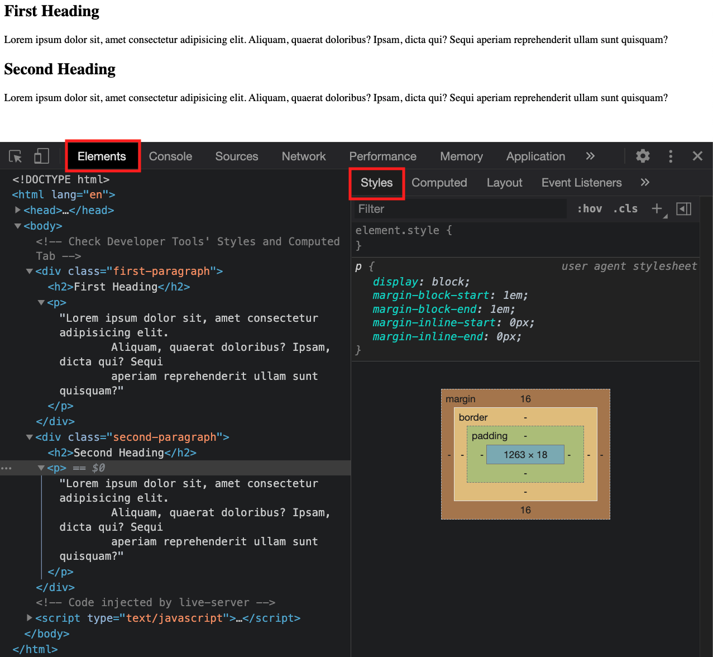Select the 'Code injected by live-server' comment
This screenshot has height=657, width=713.
(156, 602)
